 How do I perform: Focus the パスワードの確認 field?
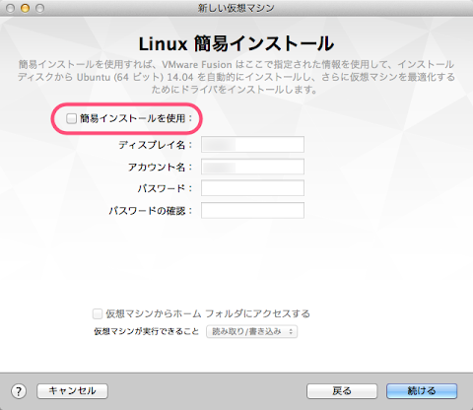coord(252,211)
